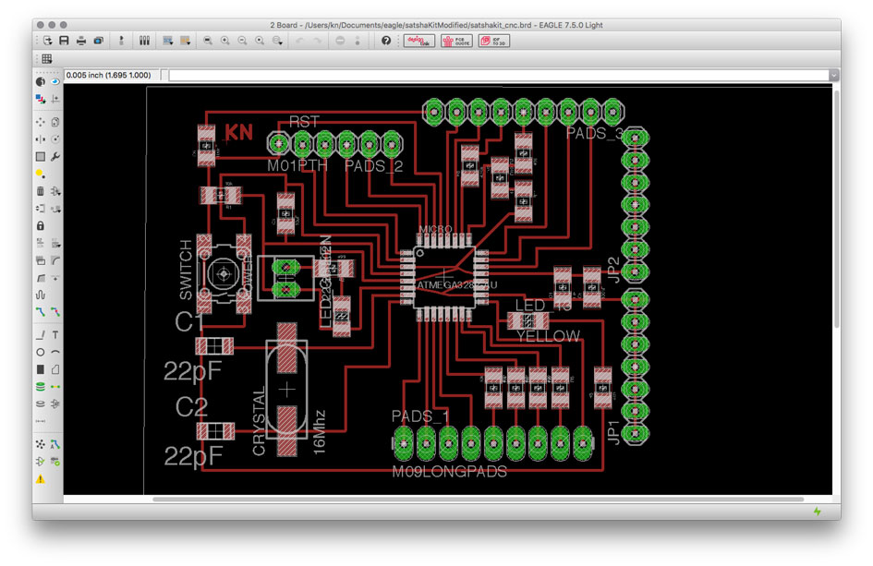The height and width of the screenshot is (566, 873).
Task: Run the DRC check tool
Action: pos(55,462)
